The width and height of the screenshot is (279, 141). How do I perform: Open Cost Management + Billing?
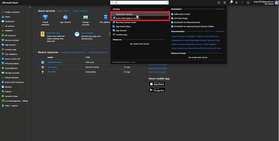coord(15,101)
